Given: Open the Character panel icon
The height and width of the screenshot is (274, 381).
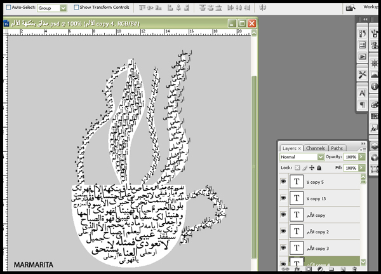Looking at the screenshot, I should [x=363, y=93].
